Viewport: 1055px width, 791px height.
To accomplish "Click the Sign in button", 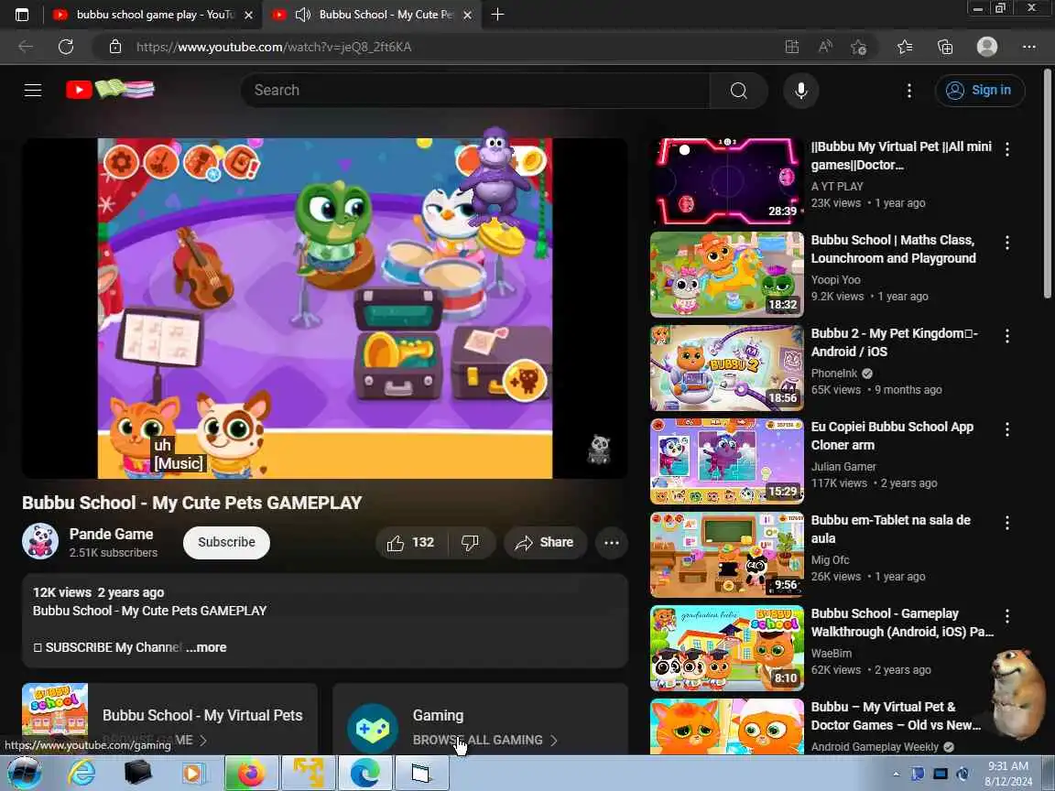I will coord(980,90).
